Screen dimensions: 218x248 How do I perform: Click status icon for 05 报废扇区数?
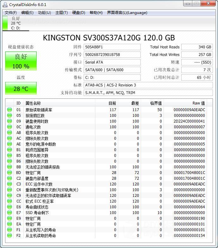pos(10,115)
